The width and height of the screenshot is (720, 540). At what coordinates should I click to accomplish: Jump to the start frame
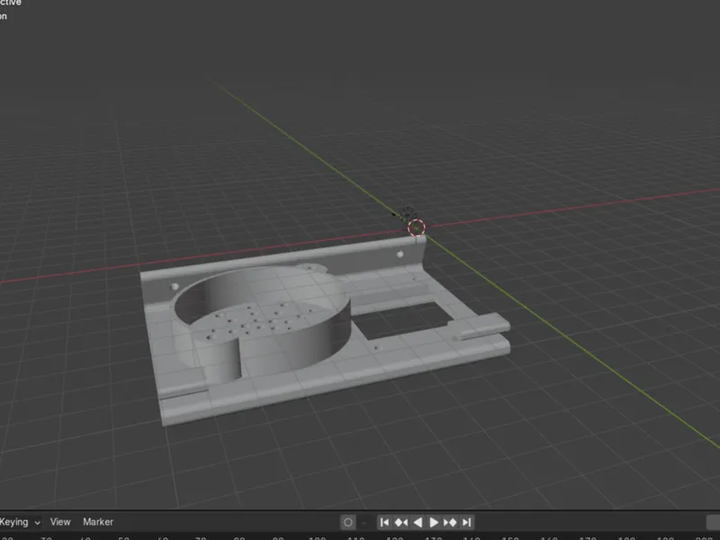385,523
